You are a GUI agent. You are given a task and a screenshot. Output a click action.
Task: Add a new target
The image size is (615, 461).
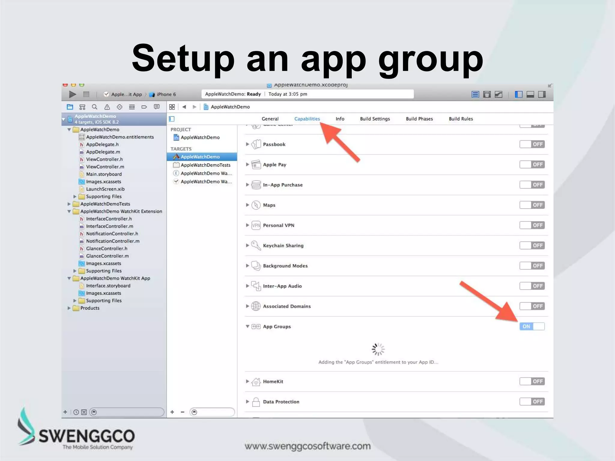tap(172, 412)
